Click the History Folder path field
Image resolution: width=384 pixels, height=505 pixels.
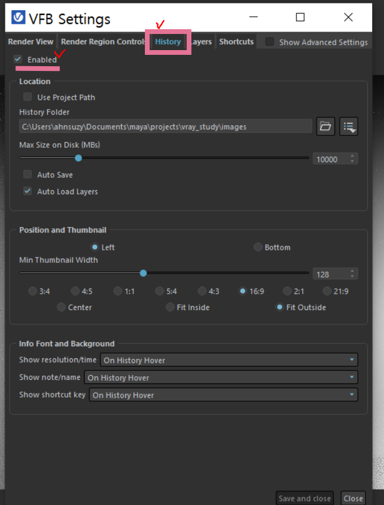pyautogui.click(x=166, y=126)
